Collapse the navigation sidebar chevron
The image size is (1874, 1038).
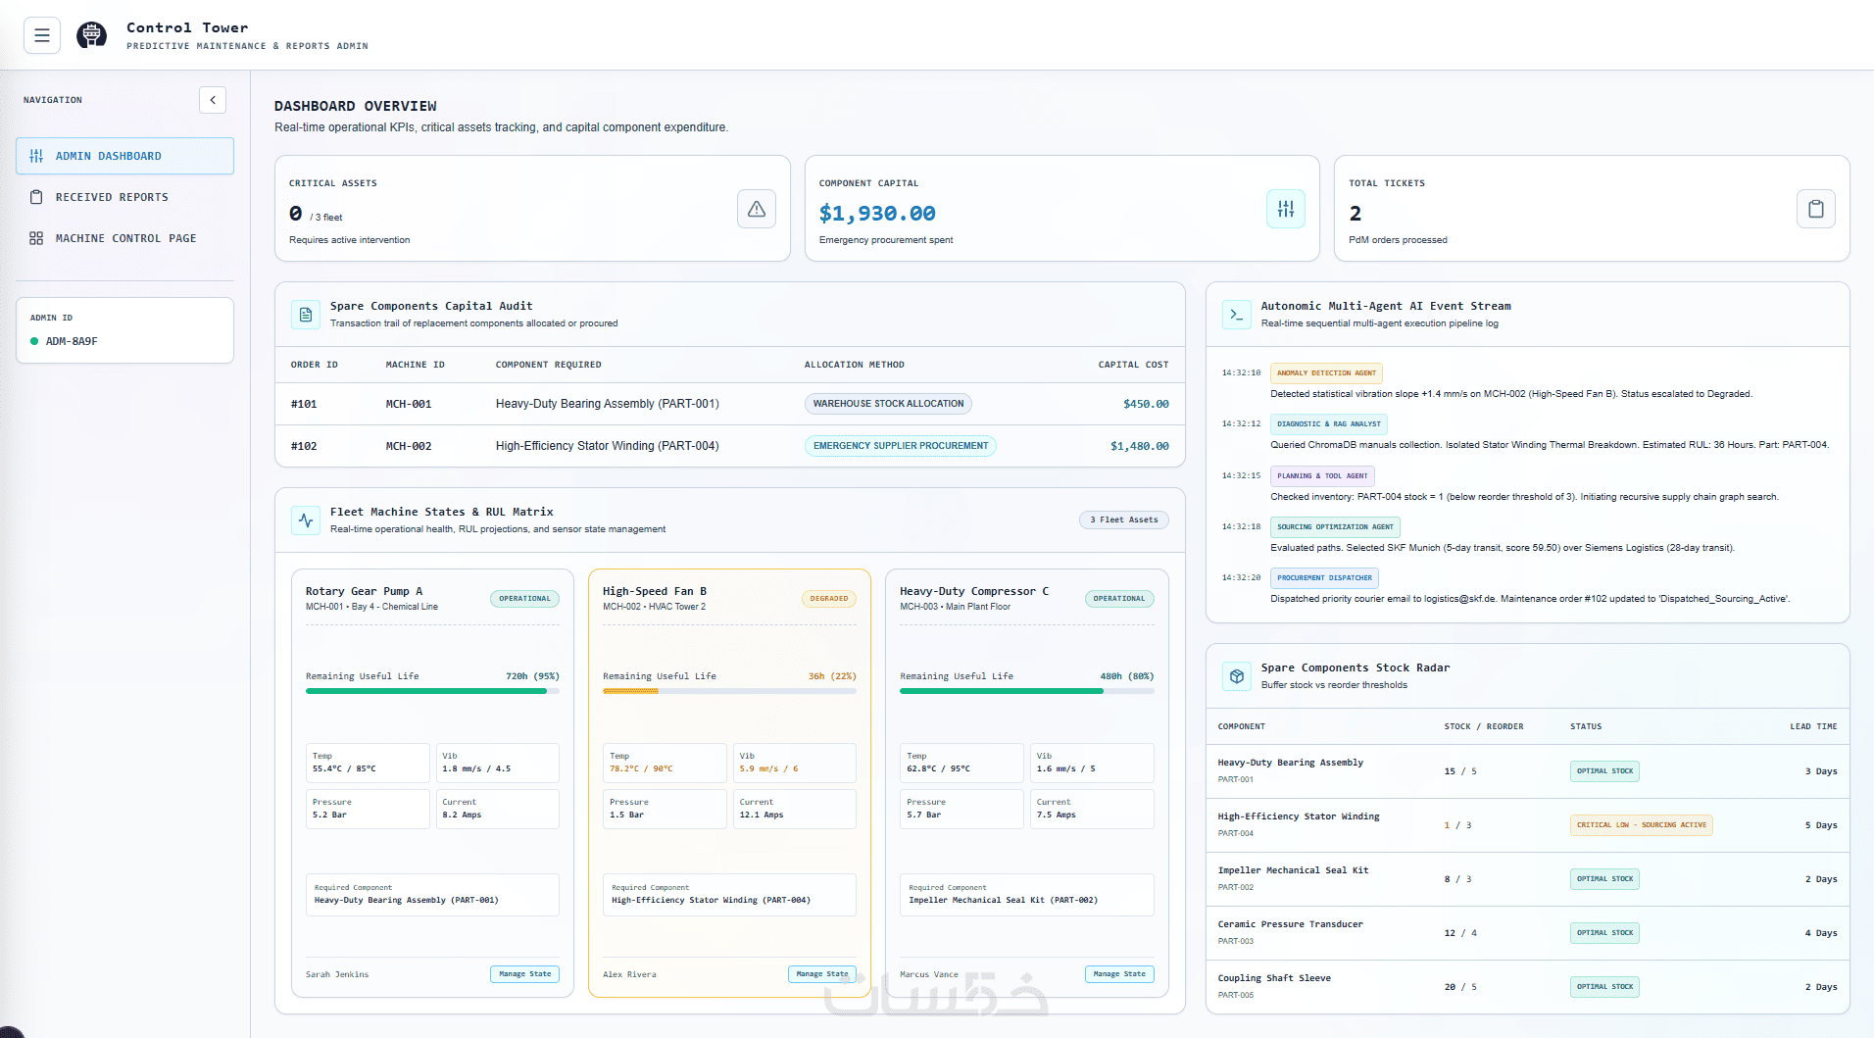coord(213,100)
